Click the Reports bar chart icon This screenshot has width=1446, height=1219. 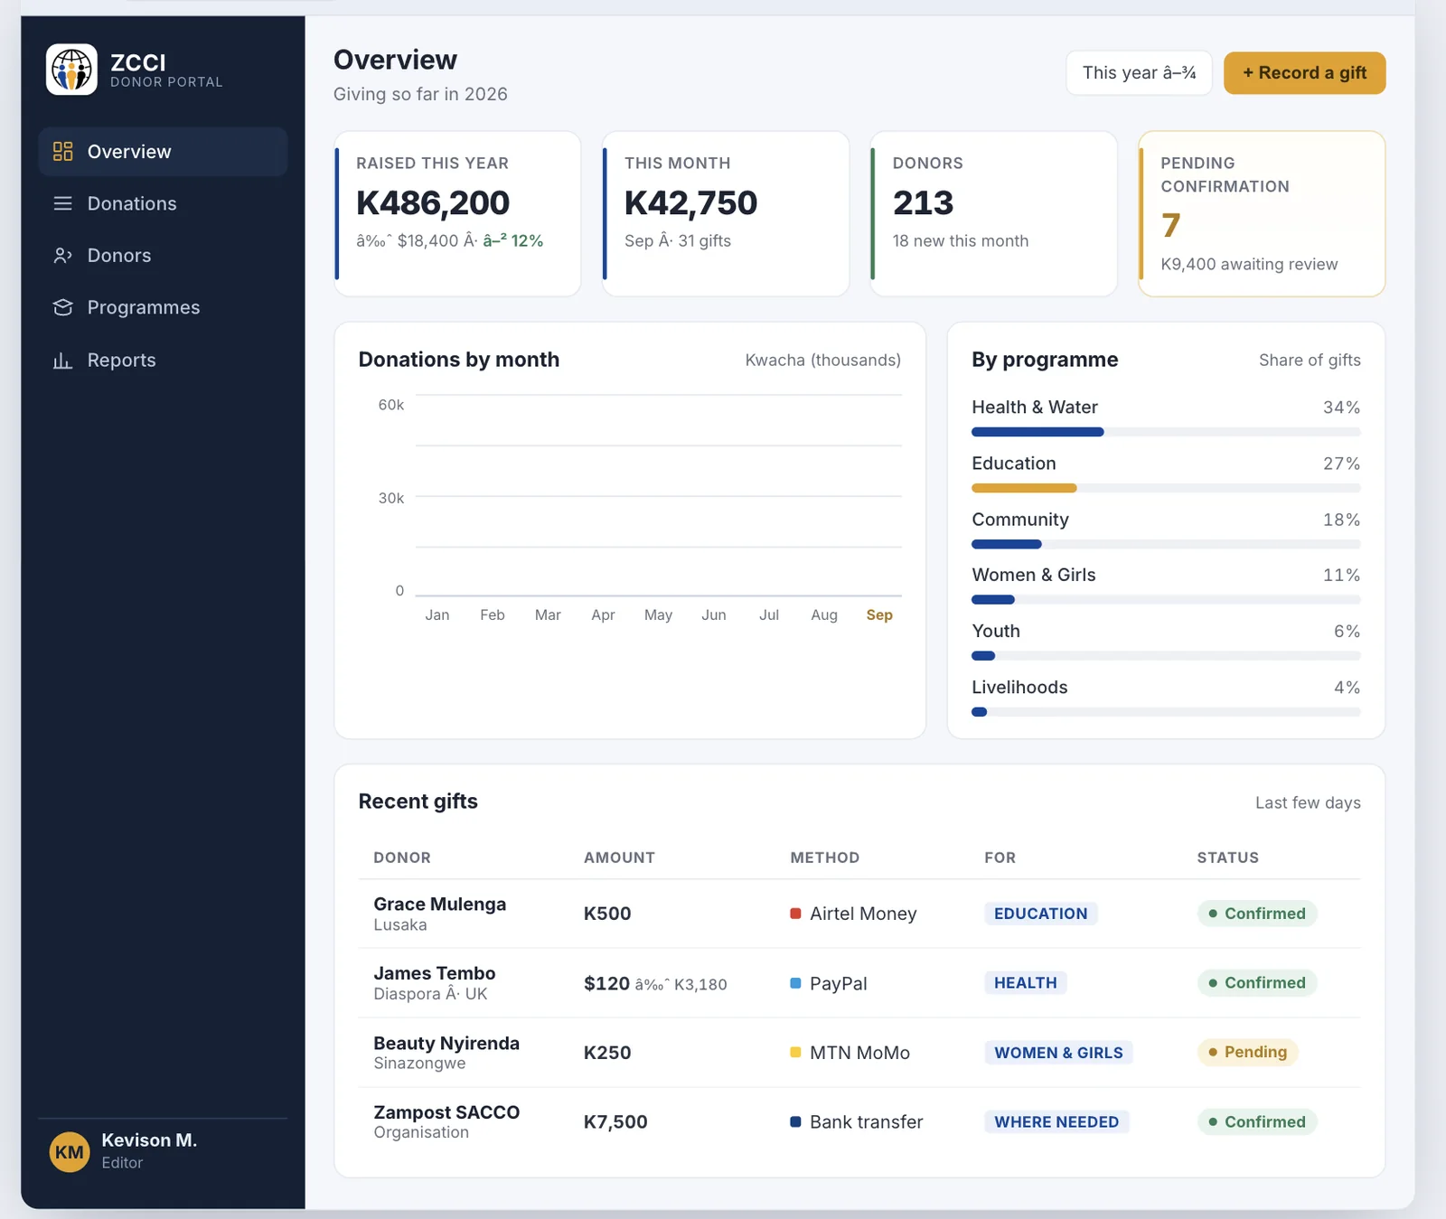point(62,360)
